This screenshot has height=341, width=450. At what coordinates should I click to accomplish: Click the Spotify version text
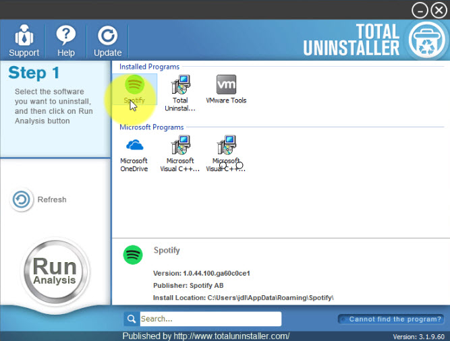click(202, 273)
